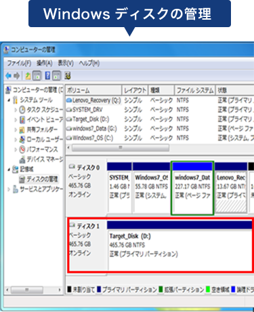The width and height of the screenshot is (254, 312).
Task: Expand the パフォーマンス tree node
Action: coord(16,149)
